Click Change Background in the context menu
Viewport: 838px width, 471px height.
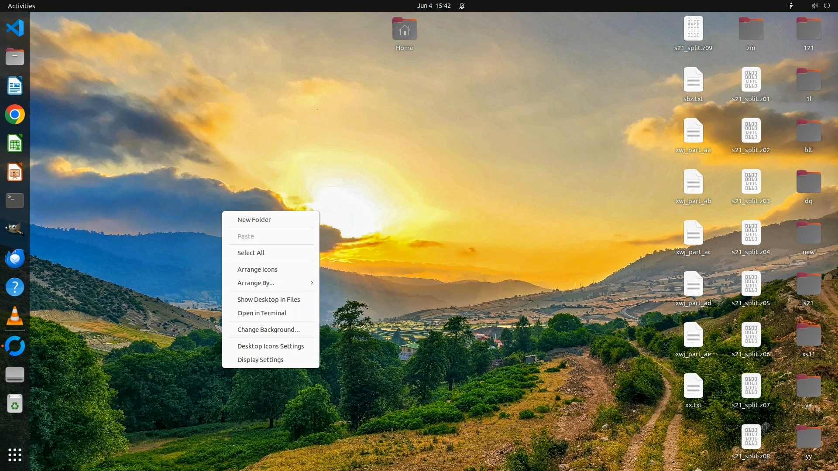coord(269,330)
